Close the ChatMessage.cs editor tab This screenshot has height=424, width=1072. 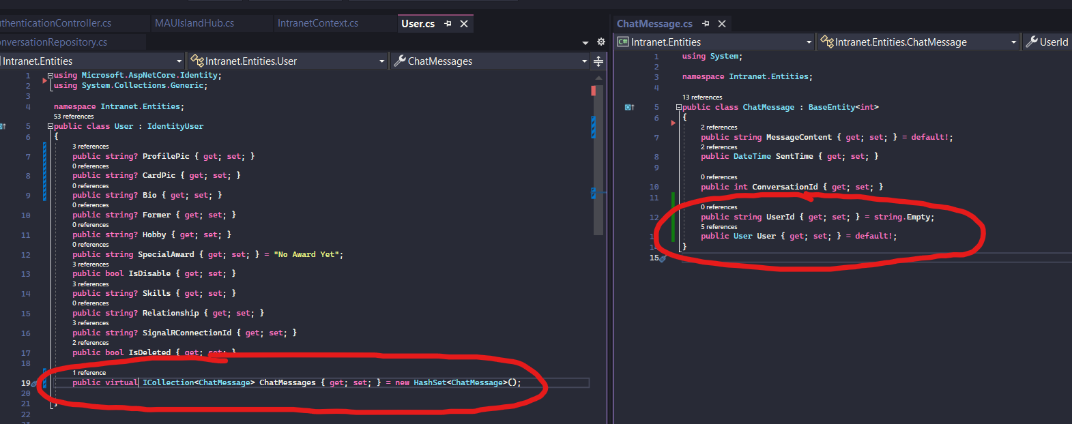click(722, 24)
